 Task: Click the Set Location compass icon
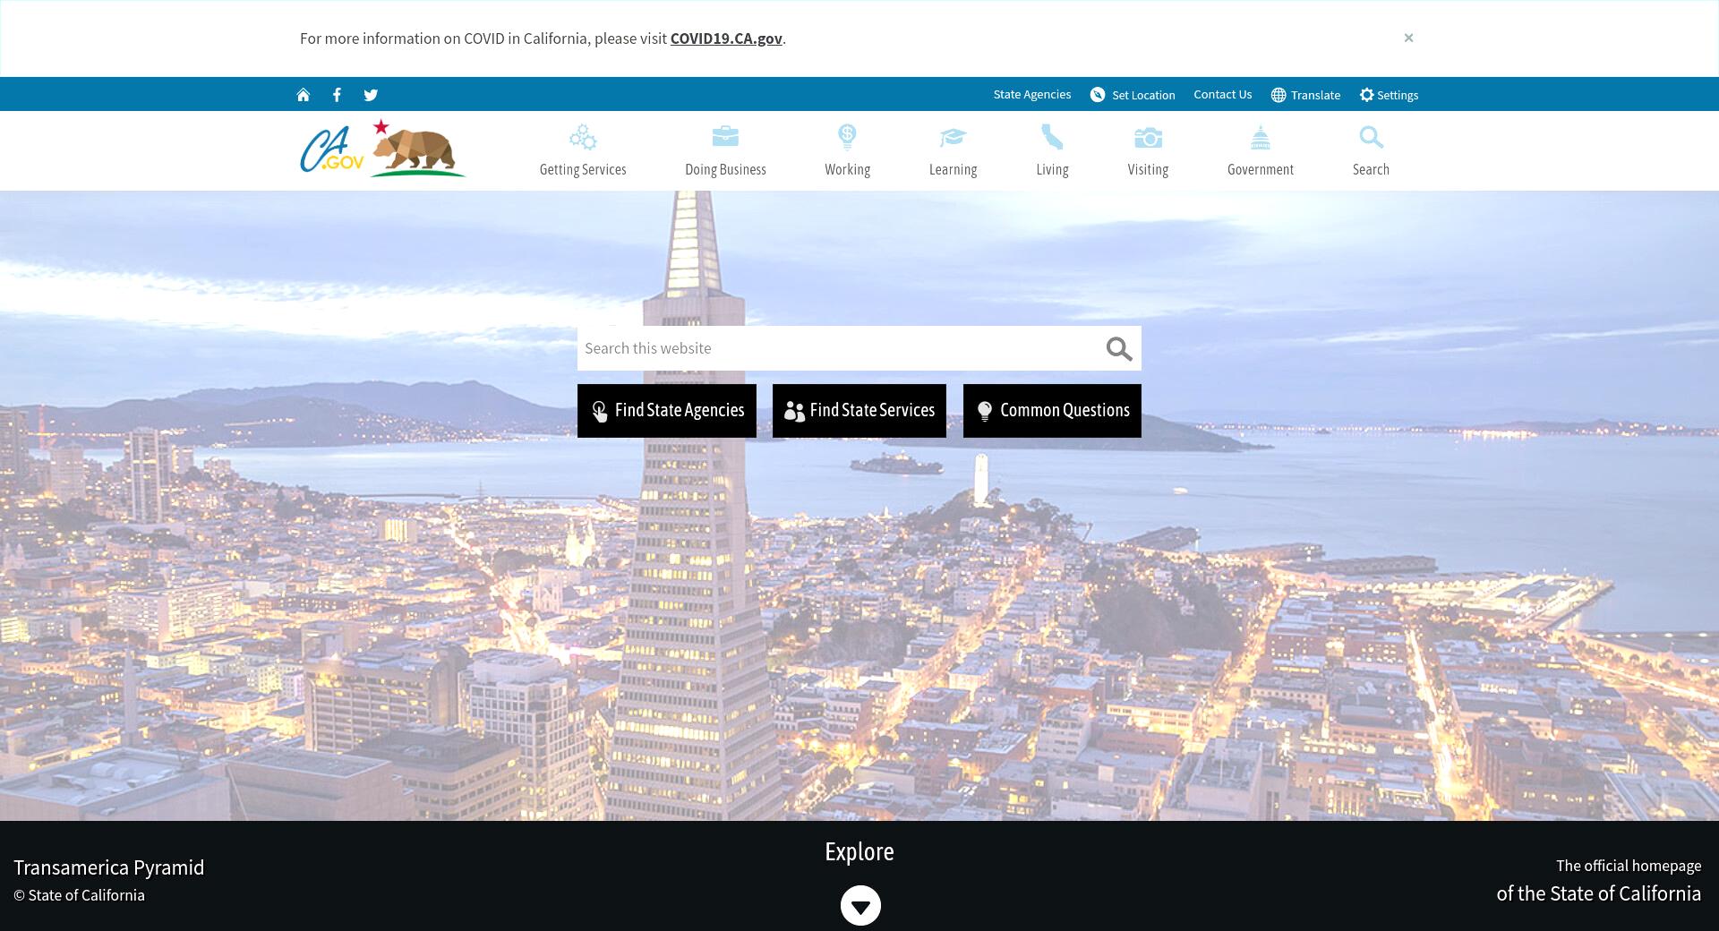[1098, 95]
